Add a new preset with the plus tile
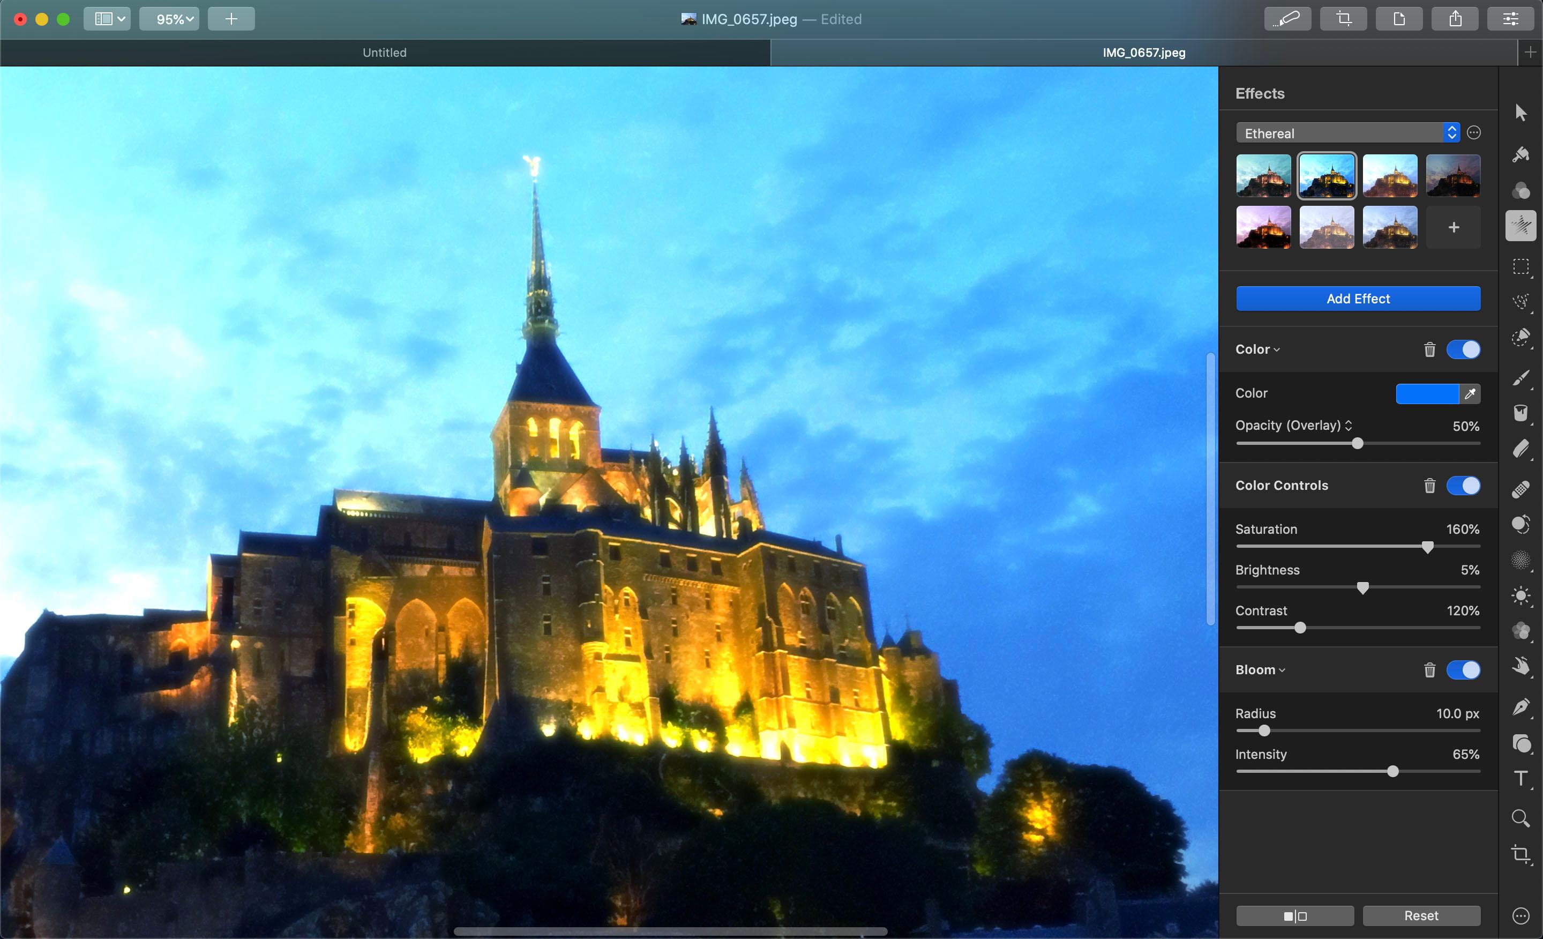Screen dimensions: 1543x939 (1454, 227)
